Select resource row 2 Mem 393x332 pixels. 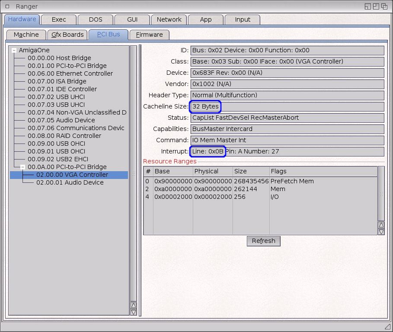[260, 189]
